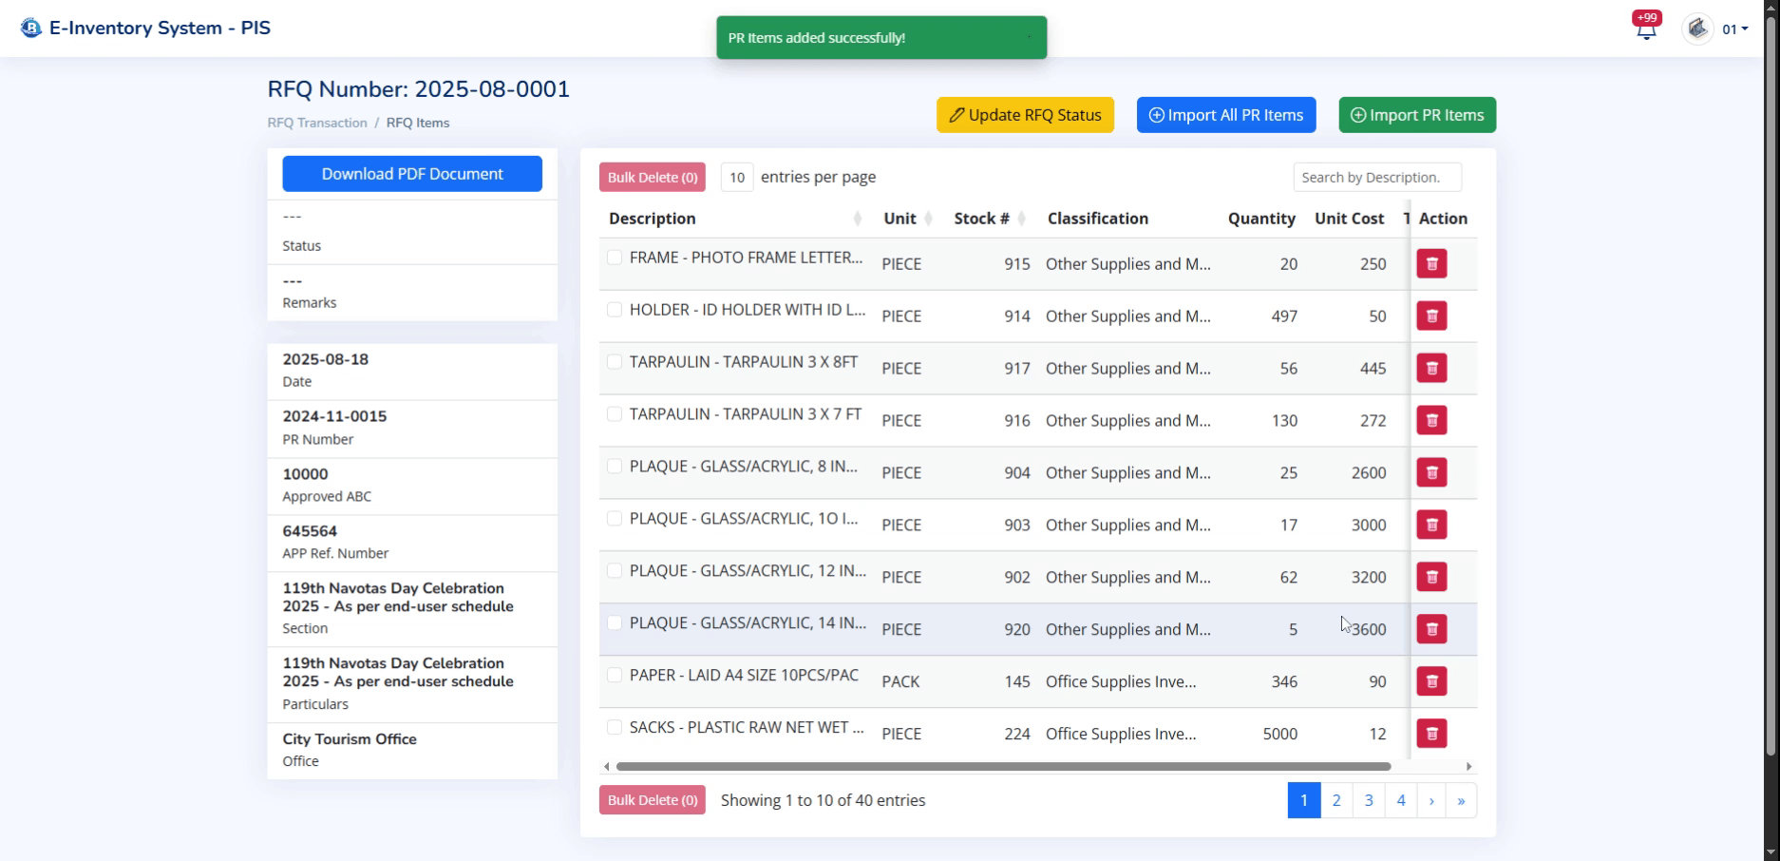The image size is (1780, 861).
Task: Remove the TARPAULIN 3 X 8FT item
Action: click(1431, 369)
